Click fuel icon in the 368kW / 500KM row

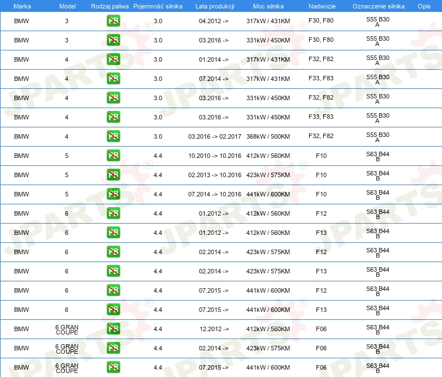pyautogui.click(x=113, y=136)
